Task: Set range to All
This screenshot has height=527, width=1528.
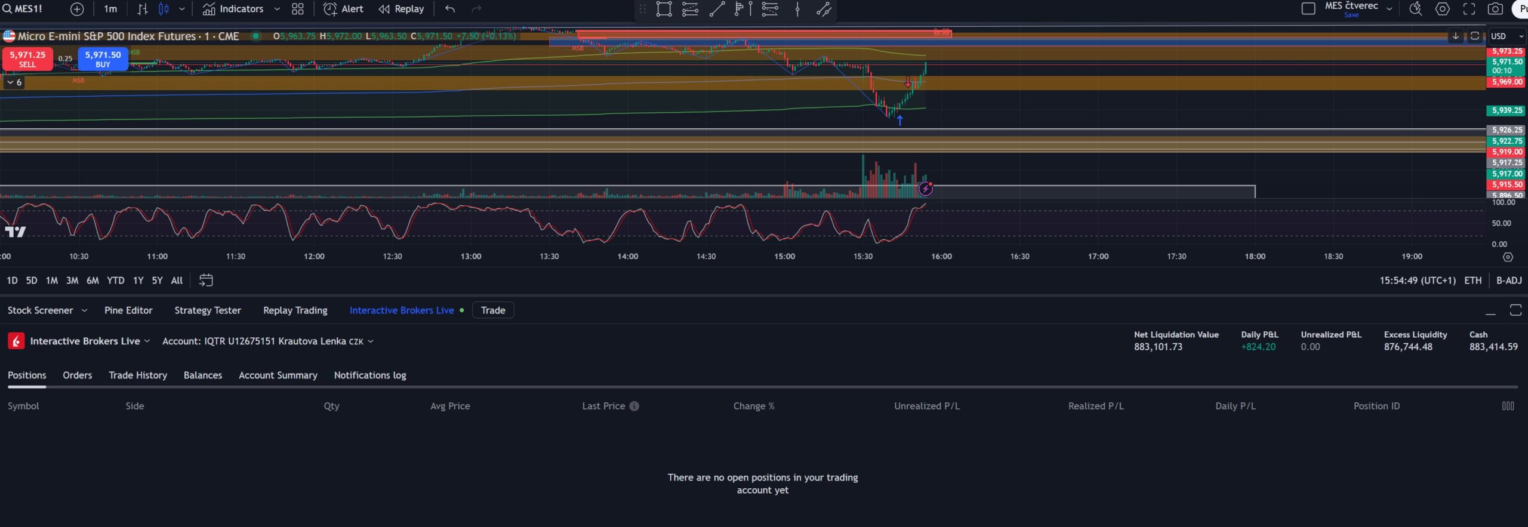Action: tap(177, 281)
